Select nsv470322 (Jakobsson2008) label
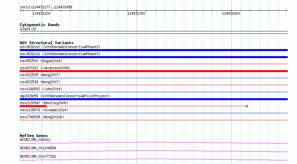Viewport: 297px width, 164px height. (45, 68)
